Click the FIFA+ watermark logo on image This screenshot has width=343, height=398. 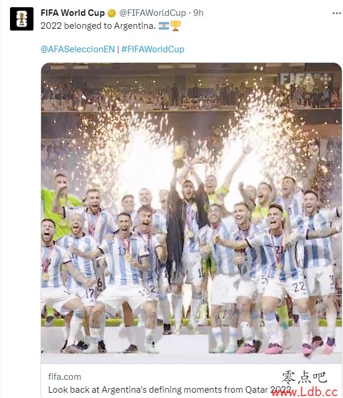pos(305,79)
